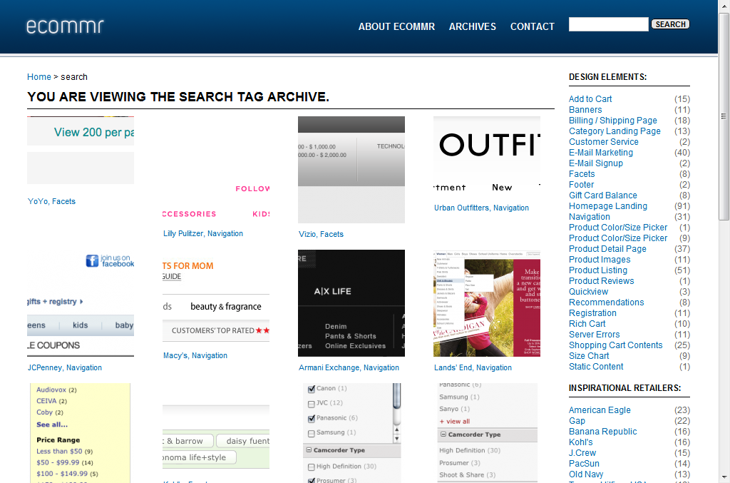Select Homepage Landing category

click(608, 206)
